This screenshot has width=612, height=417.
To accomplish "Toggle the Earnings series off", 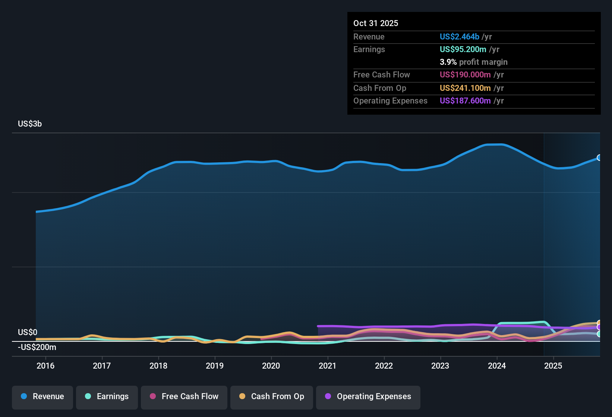I will click(x=107, y=397).
